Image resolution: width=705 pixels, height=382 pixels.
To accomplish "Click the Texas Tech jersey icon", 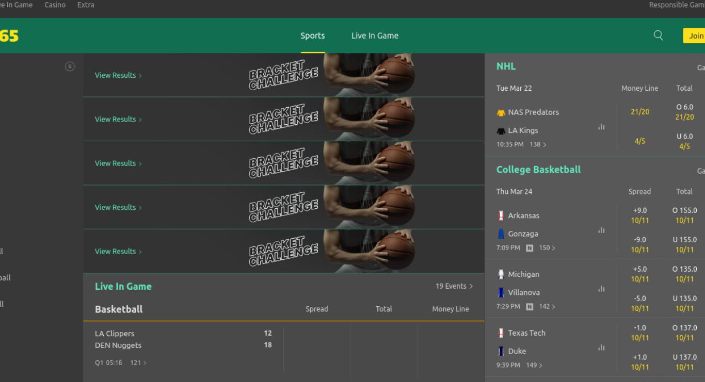I will [501, 333].
